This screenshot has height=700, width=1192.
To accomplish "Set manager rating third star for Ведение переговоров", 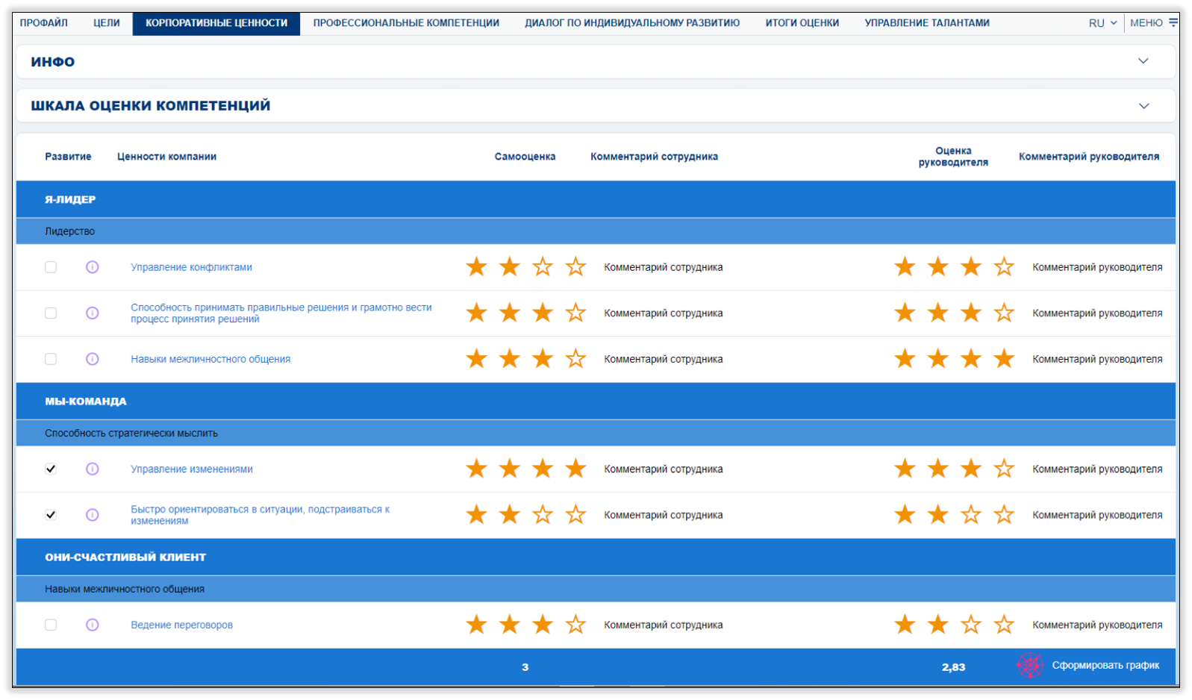I will [x=971, y=624].
